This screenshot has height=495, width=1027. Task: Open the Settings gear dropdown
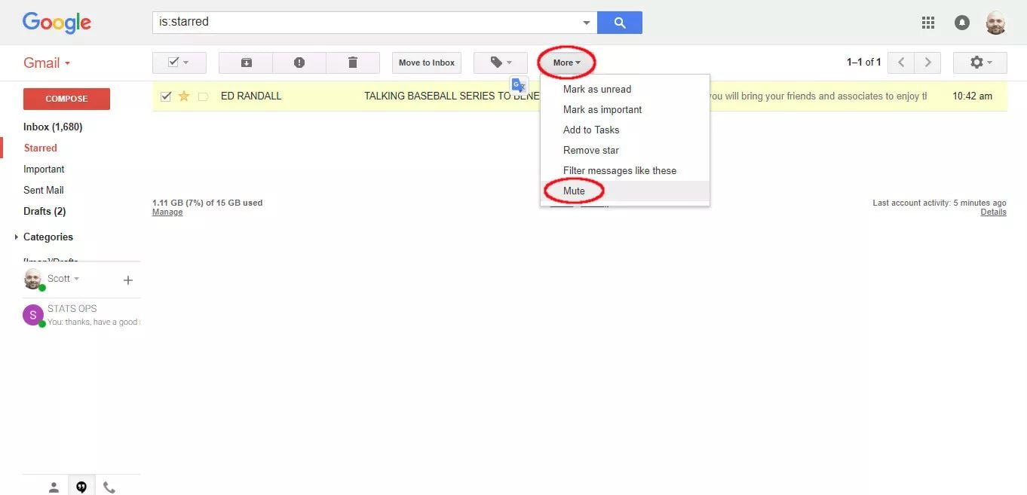(979, 63)
